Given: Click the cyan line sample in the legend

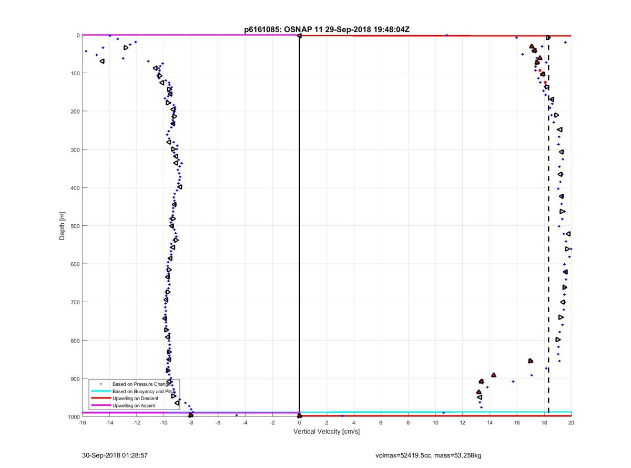Looking at the screenshot, I should (100, 391).
